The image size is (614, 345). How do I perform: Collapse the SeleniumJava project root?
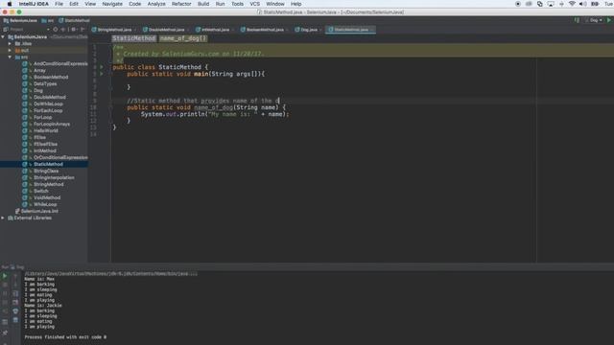[x=3, y=36]
